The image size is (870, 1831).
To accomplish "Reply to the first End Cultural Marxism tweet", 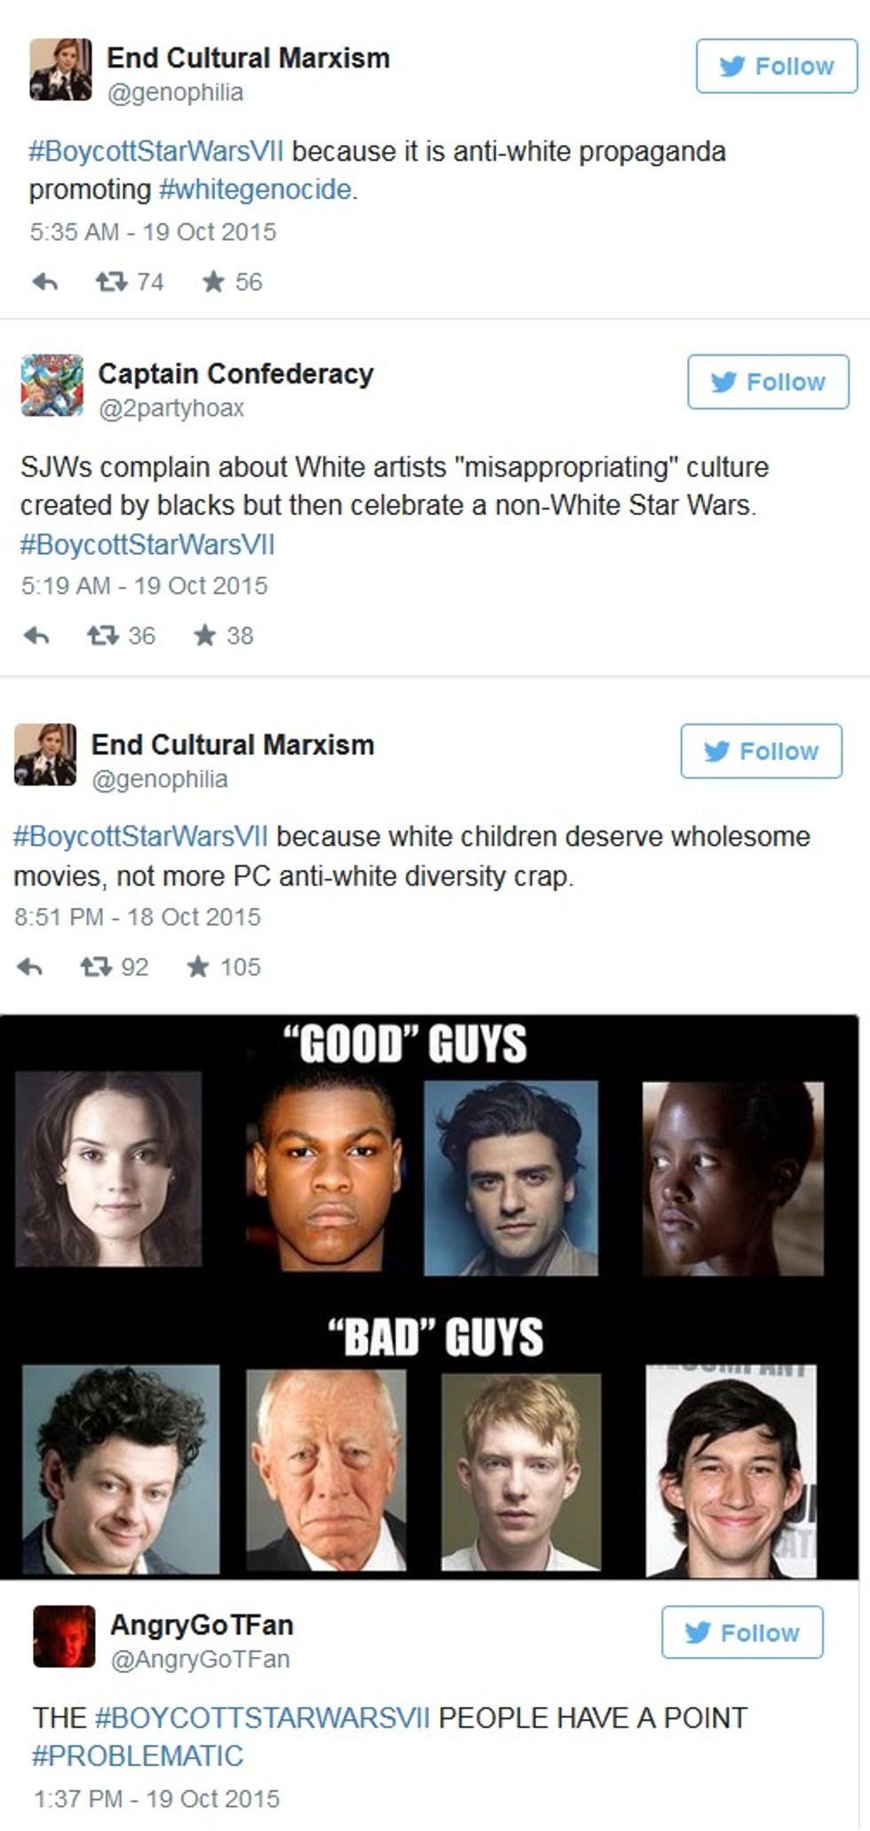I will coord(45,282).
